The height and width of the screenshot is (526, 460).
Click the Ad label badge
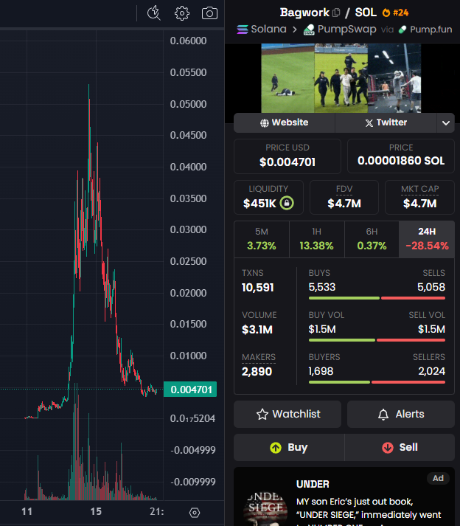[x=438, y=478]
